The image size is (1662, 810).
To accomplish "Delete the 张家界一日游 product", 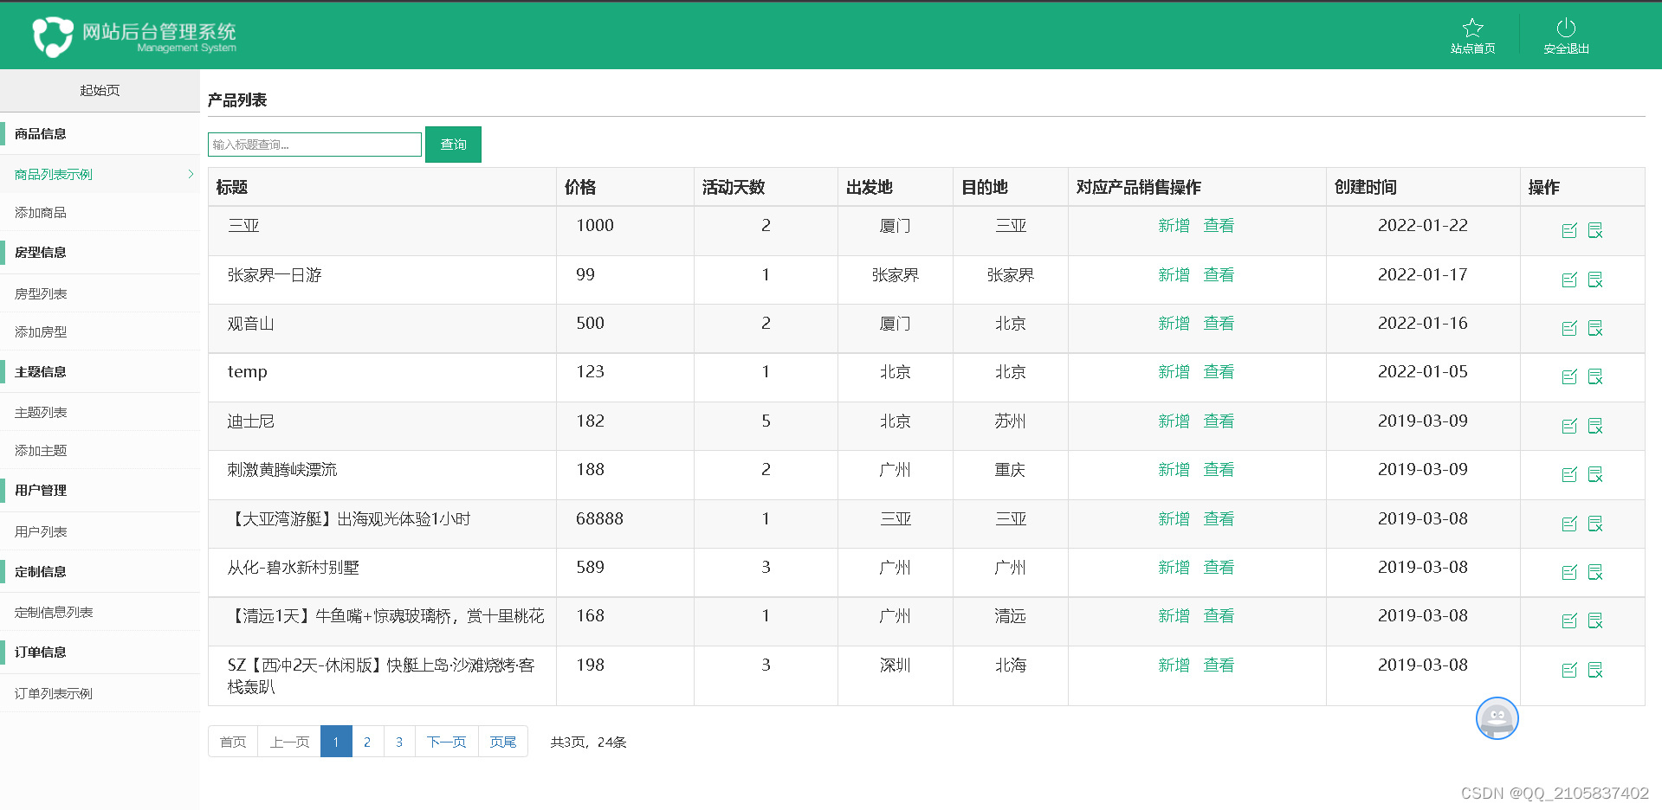I will (1595, 280).
